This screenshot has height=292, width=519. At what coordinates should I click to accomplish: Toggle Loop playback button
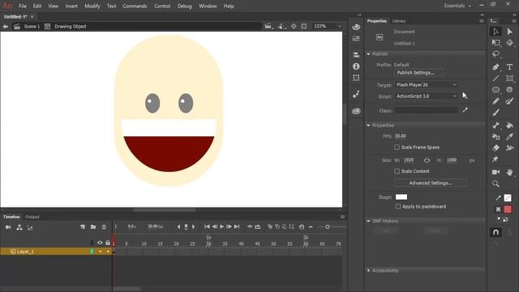click(x=258, y=227)
